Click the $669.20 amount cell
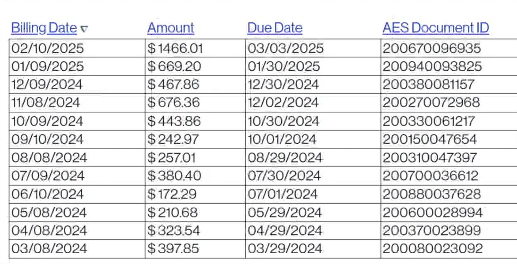517x264 pixels. coord(195,66)
